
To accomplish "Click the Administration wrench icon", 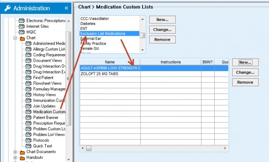I will (x=7, y=8).
